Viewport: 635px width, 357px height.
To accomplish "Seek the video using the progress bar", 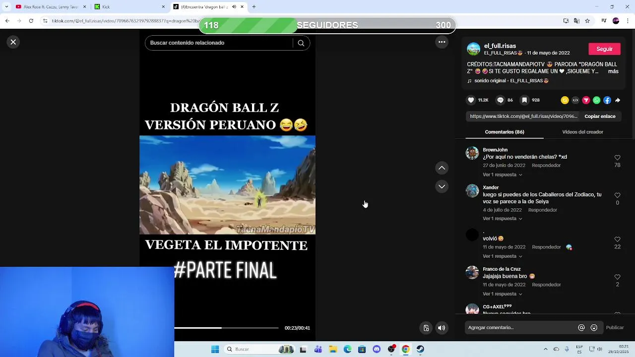I will 226,328.
